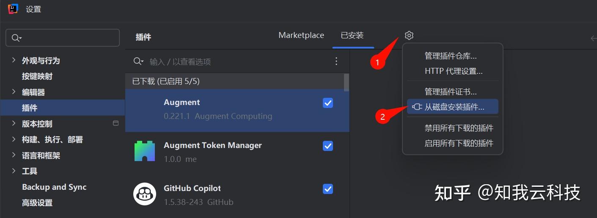Uncheck the Augment Token Manager plugin
The height and width of the screenshot is (218, 597).
(x=328, y=146)
